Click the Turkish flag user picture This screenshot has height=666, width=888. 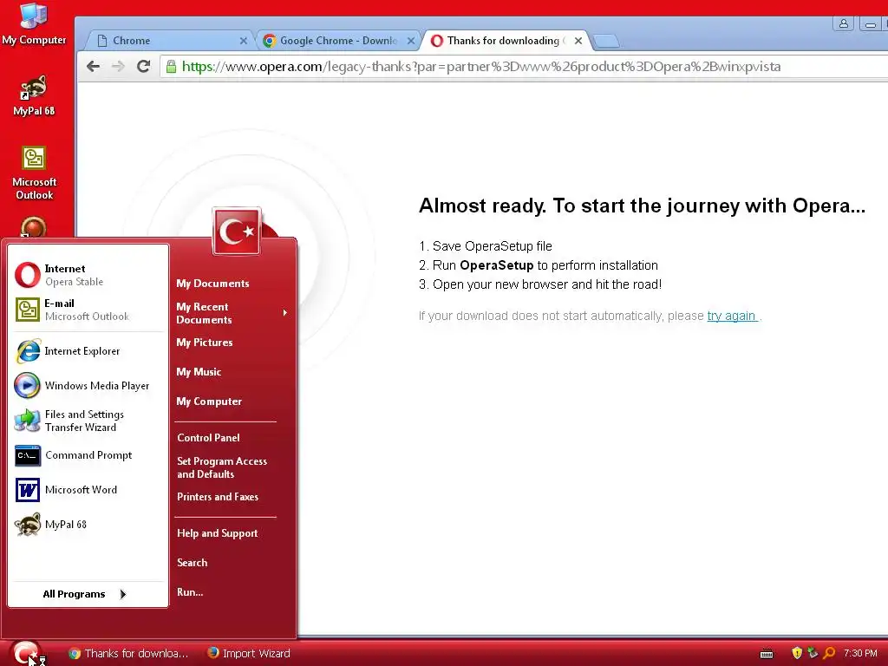[x=237, y=231]
